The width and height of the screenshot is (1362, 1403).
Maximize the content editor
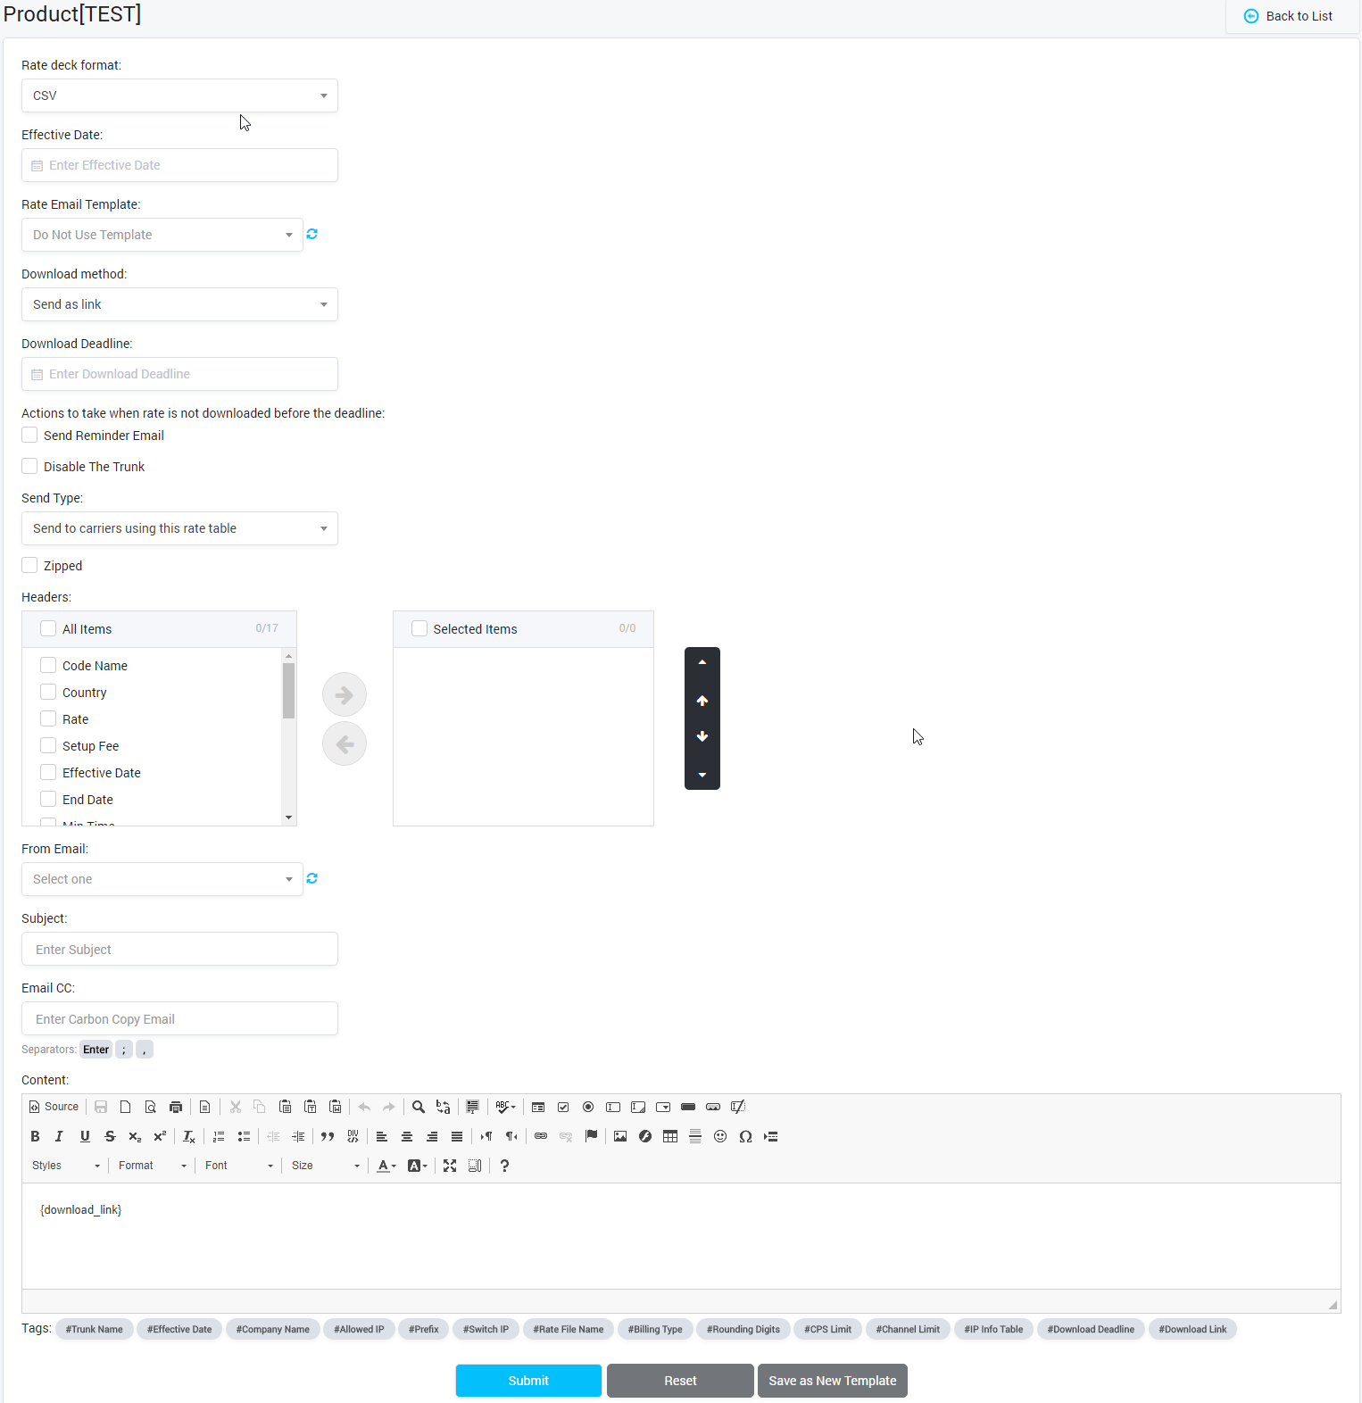click(x=450, y=1166)
